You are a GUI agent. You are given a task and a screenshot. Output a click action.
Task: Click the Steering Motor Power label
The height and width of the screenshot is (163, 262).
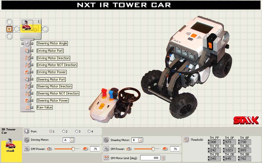(52, 100)
